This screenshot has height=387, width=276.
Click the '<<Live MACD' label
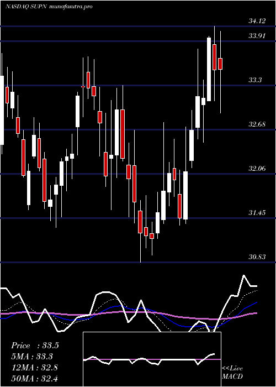click(232, 373)
